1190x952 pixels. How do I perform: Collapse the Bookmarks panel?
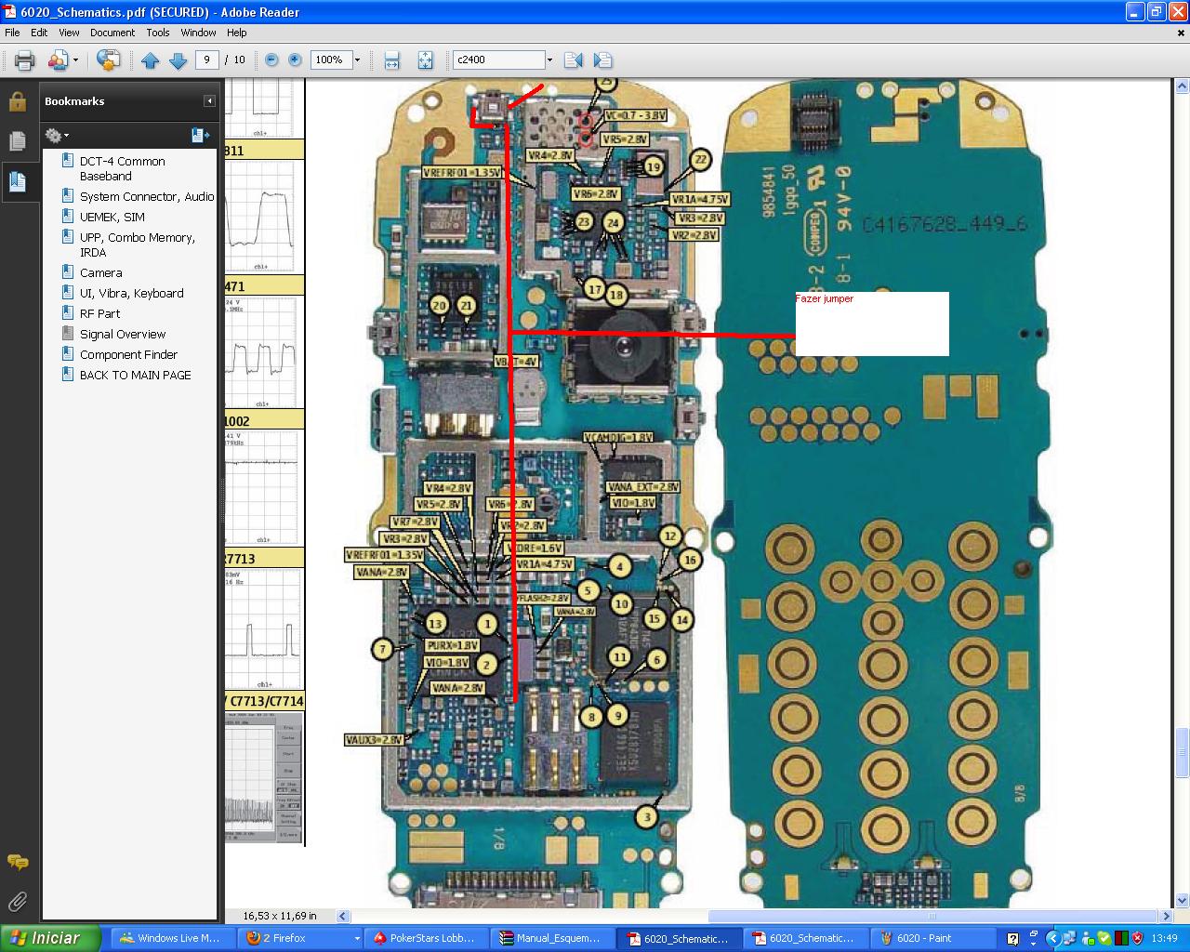click(x=209, y=101)
